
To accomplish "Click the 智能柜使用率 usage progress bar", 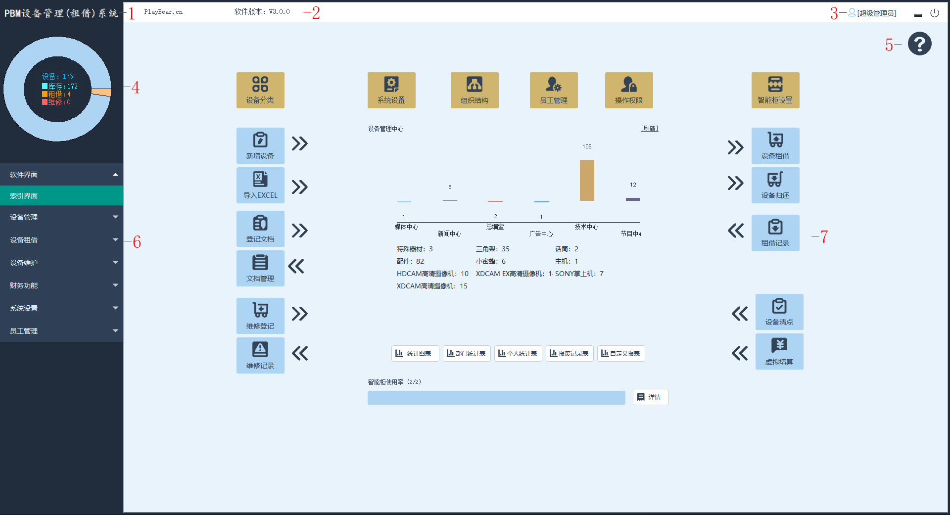I will (496, 398).
